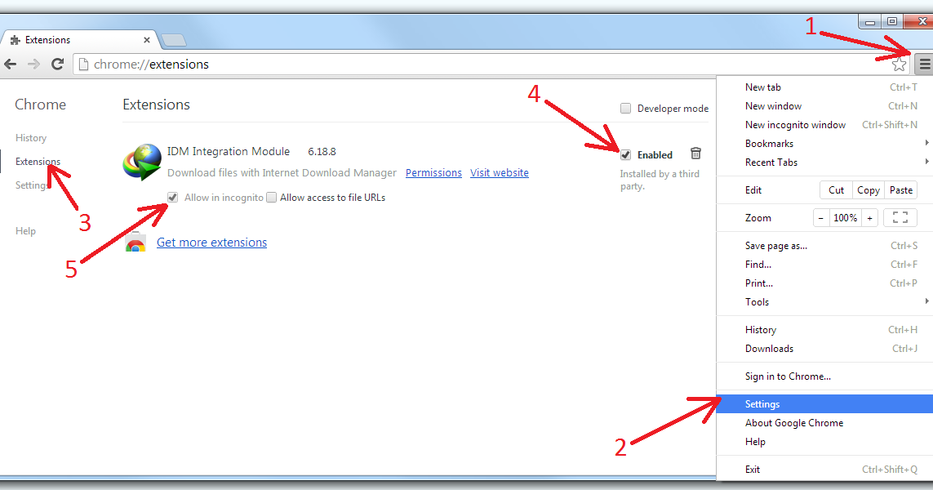
Task: Open Downloads from Chrome menu
Action: (824, 348)
